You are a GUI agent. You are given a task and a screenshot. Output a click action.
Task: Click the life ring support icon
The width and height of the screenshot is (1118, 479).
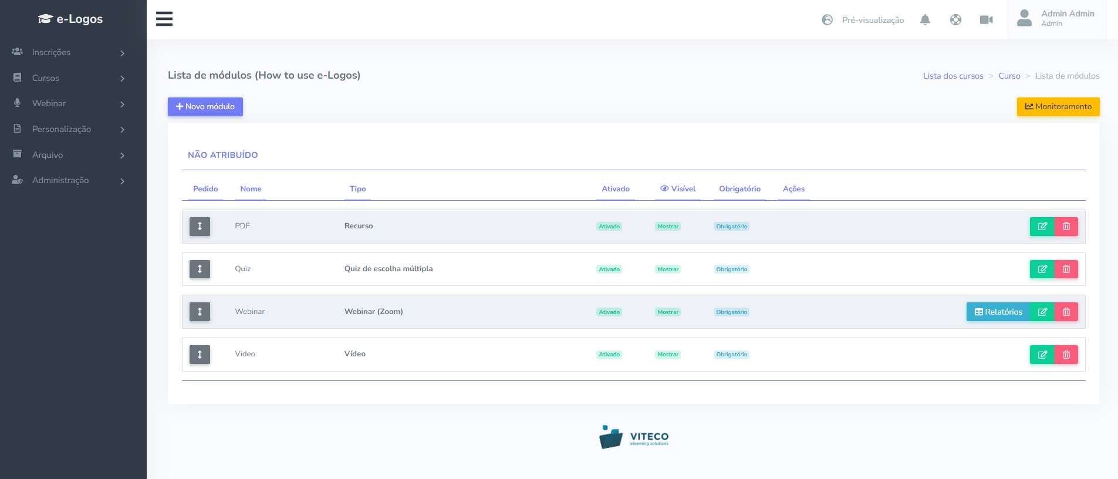(955, 20)
